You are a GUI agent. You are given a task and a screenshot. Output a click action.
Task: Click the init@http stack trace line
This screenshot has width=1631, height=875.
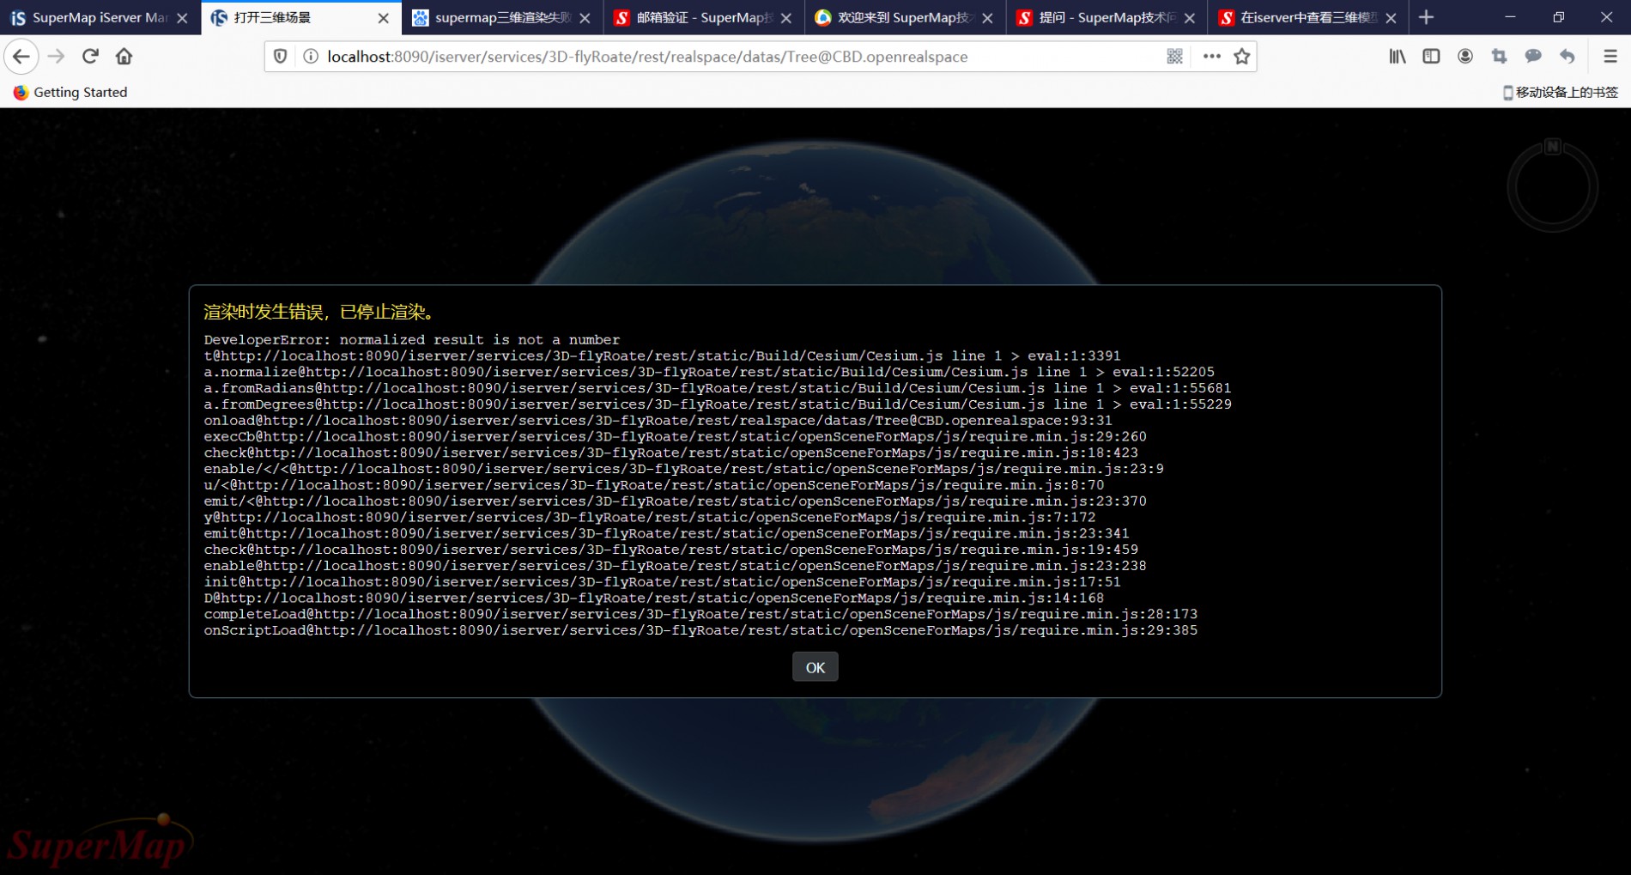[662, 582]
